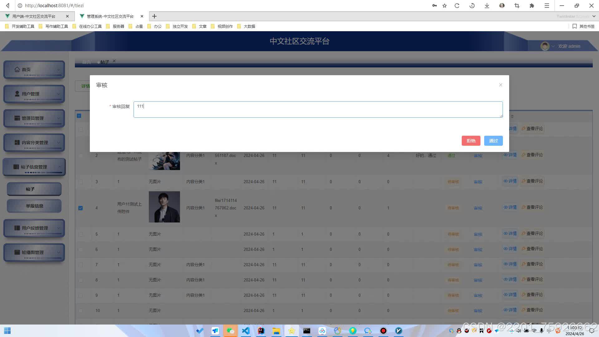599x337 pixels.
Task: Switch to the 用户端-中文社区交流平台 browser tab
Action: (34, 16)
